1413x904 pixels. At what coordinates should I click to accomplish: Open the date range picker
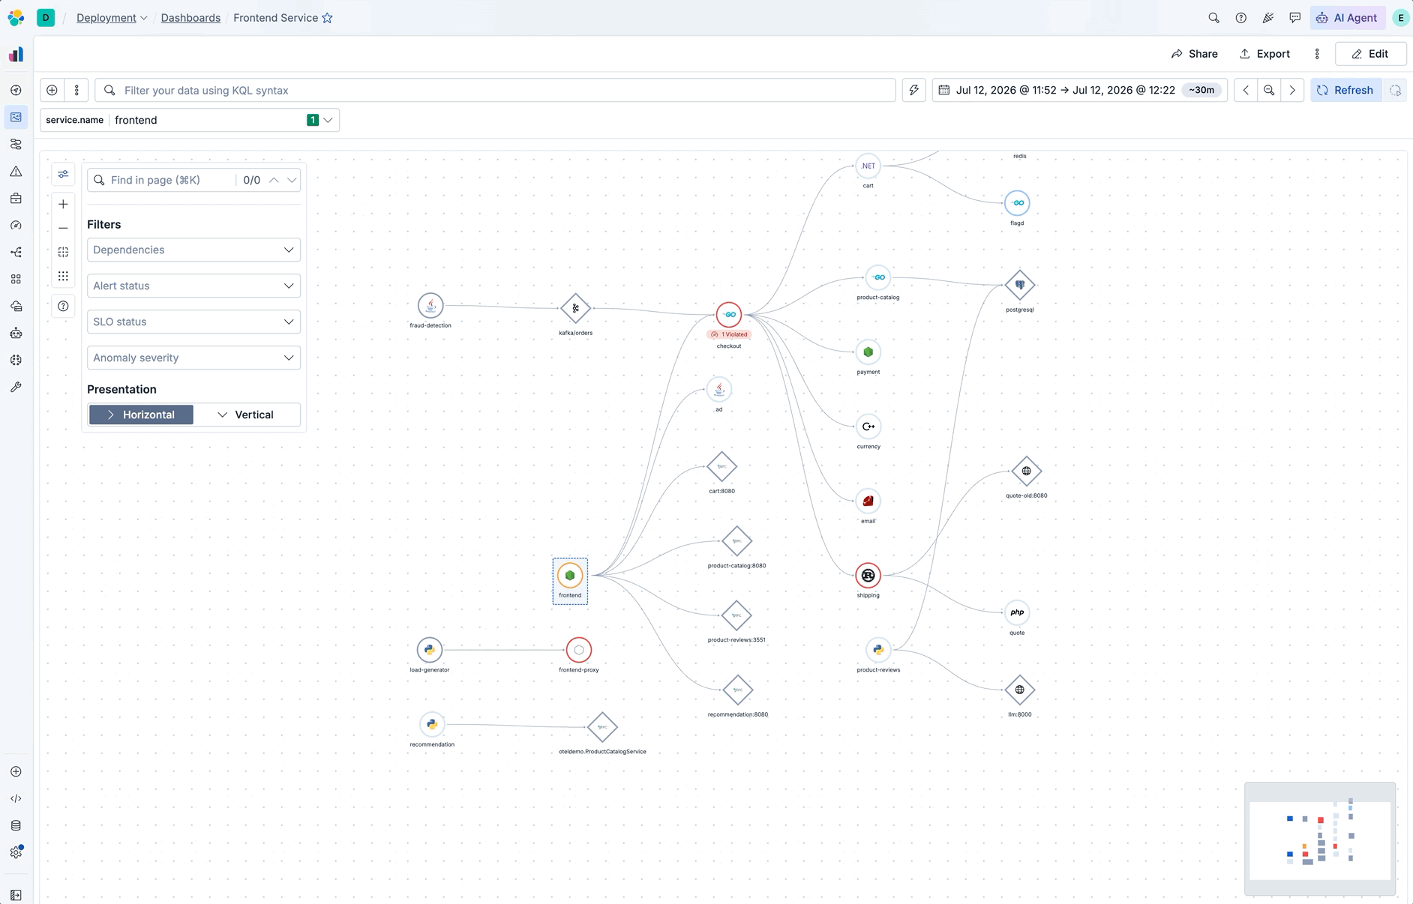pos(1079,90)
